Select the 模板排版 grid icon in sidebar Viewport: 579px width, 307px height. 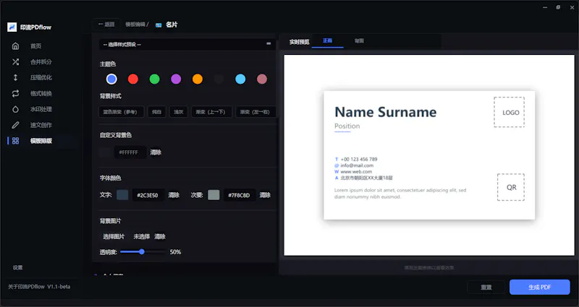pyautogui.click(x=15, y=141)
